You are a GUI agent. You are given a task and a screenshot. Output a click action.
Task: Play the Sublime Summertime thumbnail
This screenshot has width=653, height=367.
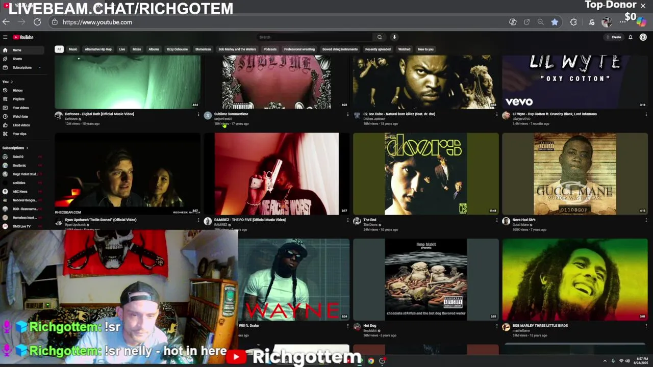[x=277, y=82]
